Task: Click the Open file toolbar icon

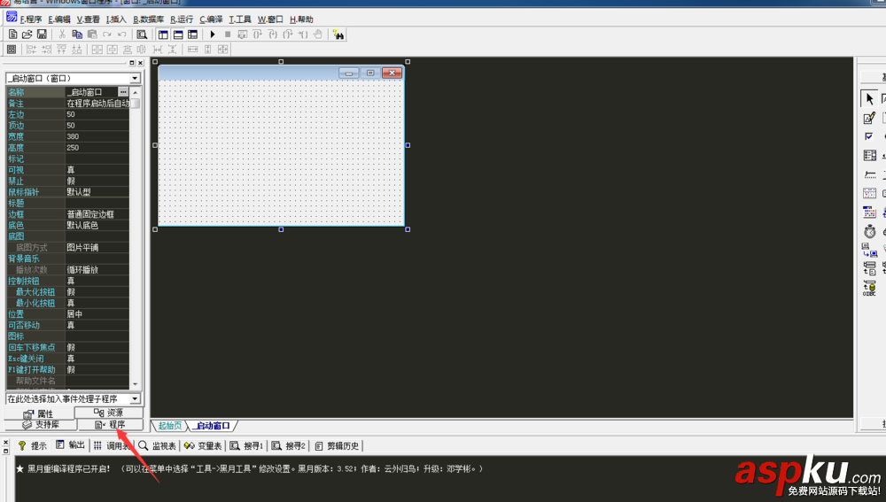Action: [27, 35]
